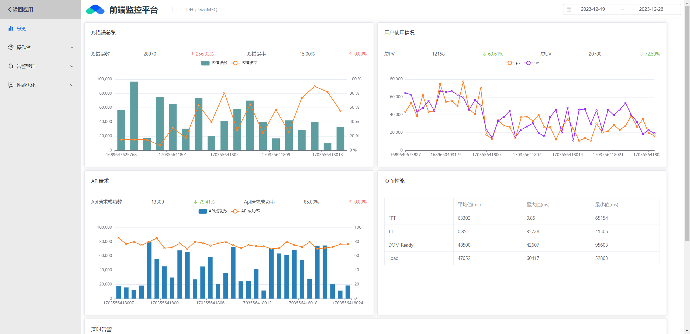Set start date 2023-12-19 field
This screenshot has width=690, height=334.
tap(593, 9)
